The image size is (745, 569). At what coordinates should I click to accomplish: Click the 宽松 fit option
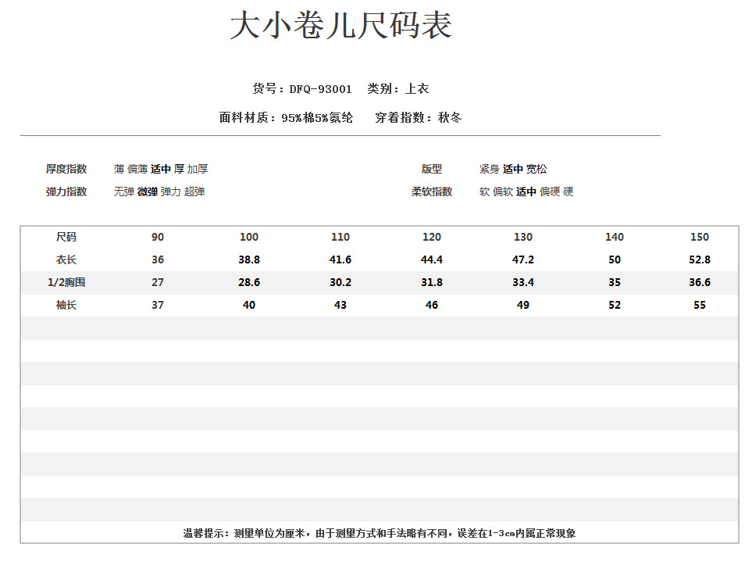(x=536, y=169)
